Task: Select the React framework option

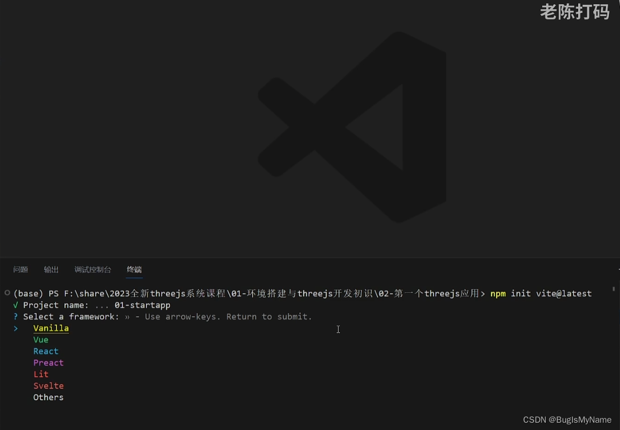Action: [x=46, y=351]
